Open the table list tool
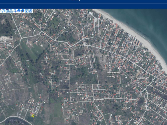The height and width of the screenshot is (125, 167). pos(7,11)
